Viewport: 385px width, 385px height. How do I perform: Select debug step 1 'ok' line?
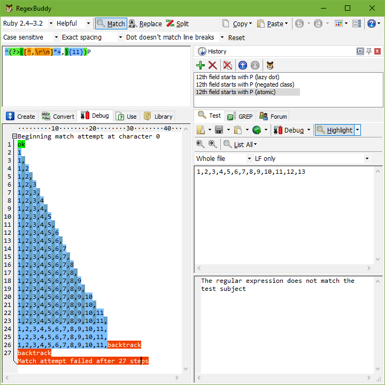(x=21, y=144)
